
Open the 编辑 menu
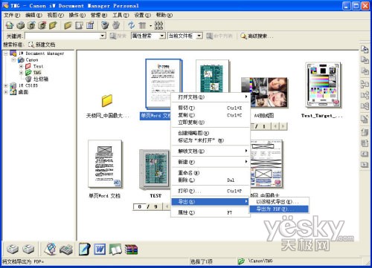pos(33,16)
